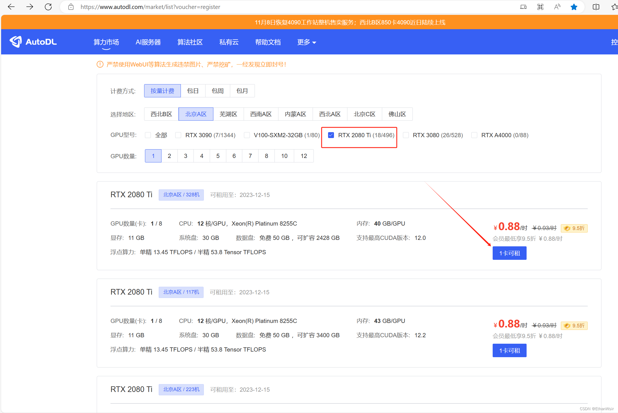The image size is (618, 413).
Task: Expand the 更多 dropdown menu
Action: (x=306, y=42)
